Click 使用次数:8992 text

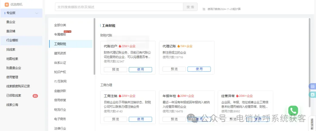tap(231, 111)
